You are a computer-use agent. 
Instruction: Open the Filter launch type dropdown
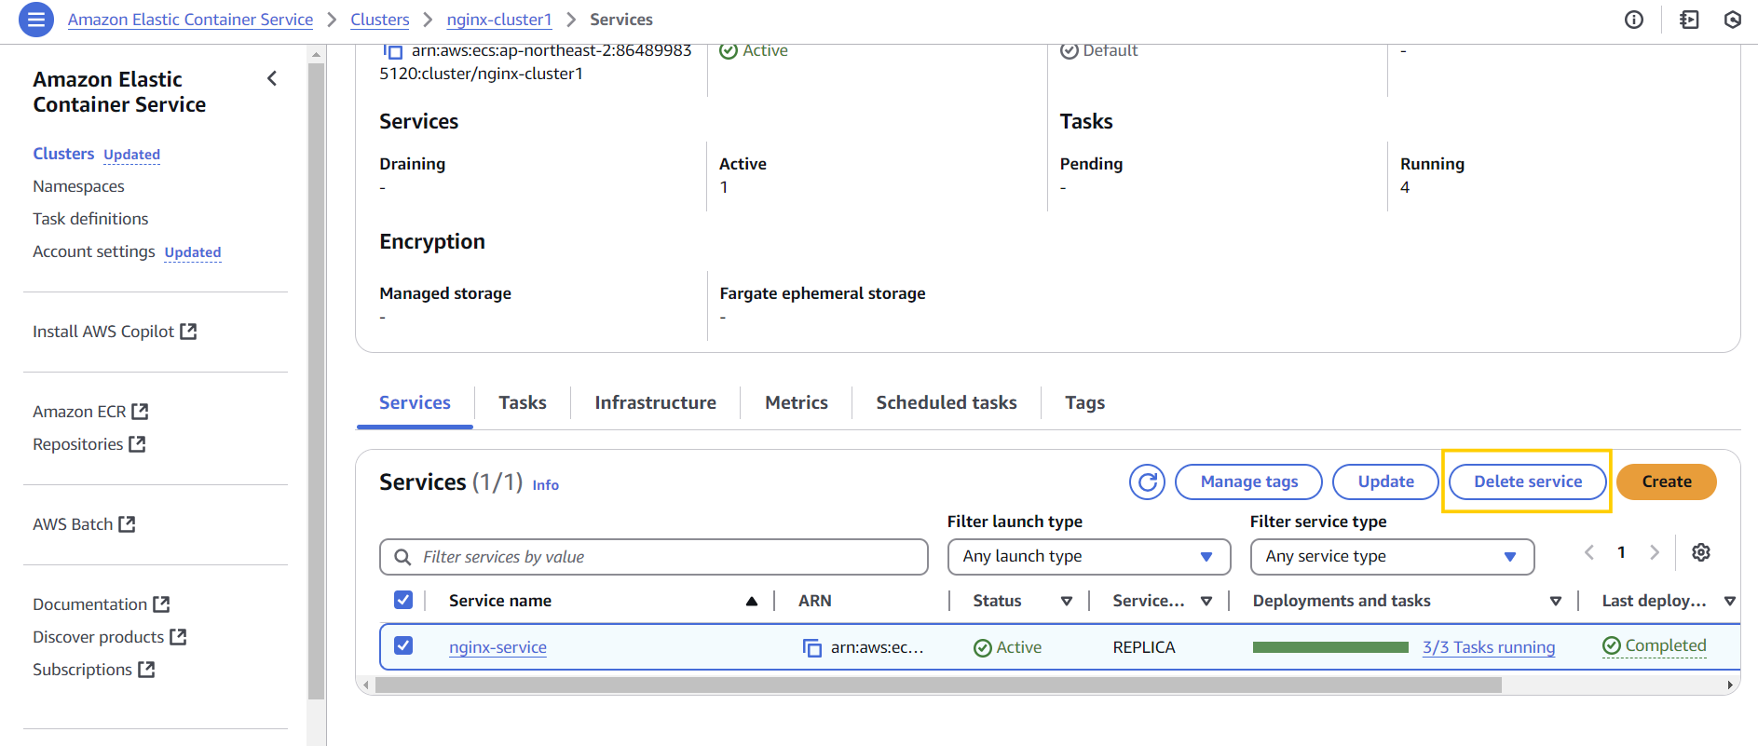1089,557
